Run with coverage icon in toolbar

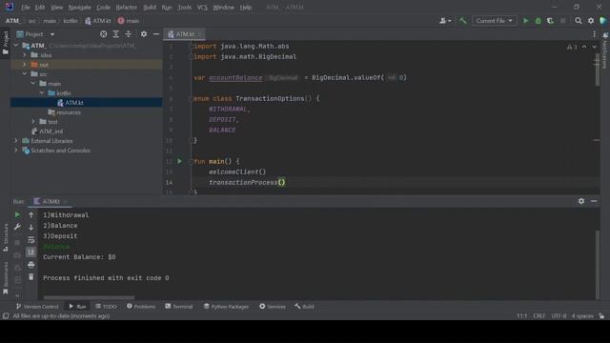tap(550, 21)
